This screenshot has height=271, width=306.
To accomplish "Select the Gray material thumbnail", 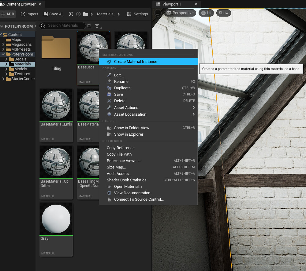I will tap(56, 219).
